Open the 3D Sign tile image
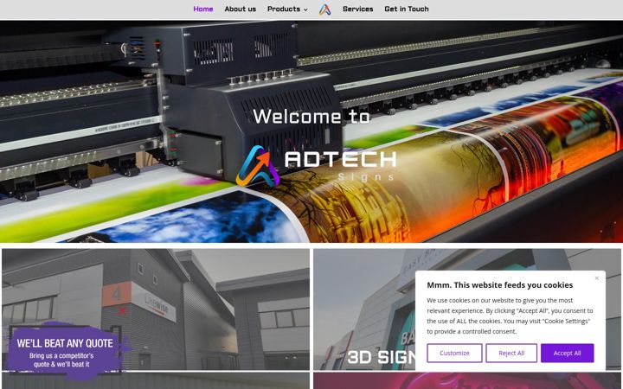 coord(467,309)
